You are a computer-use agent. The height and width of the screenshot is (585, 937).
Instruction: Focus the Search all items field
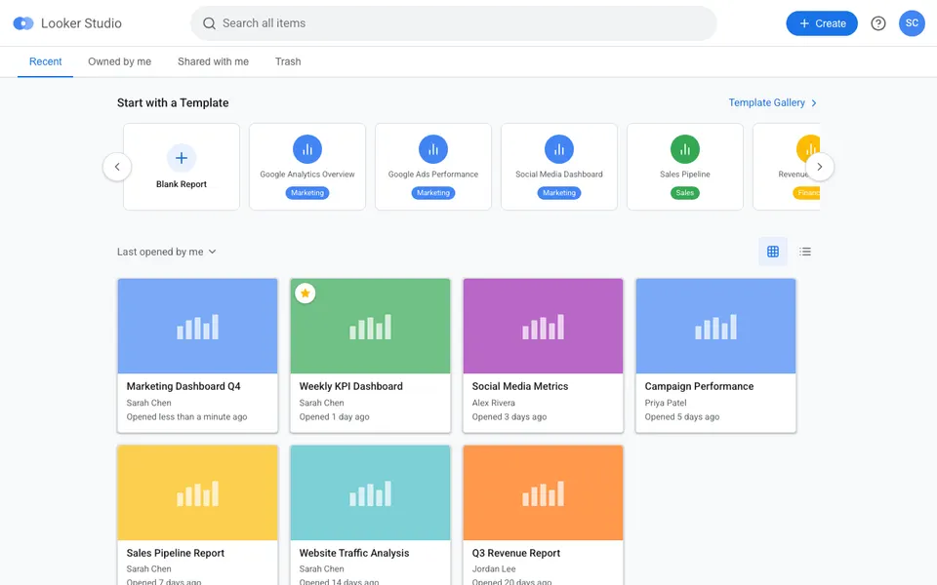pyautogui.click(x=454, y=23)
